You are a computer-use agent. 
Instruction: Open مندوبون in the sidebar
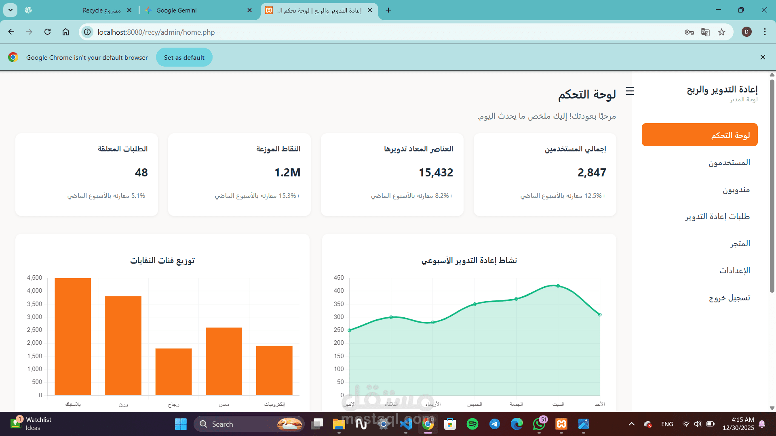pos(700,189)
